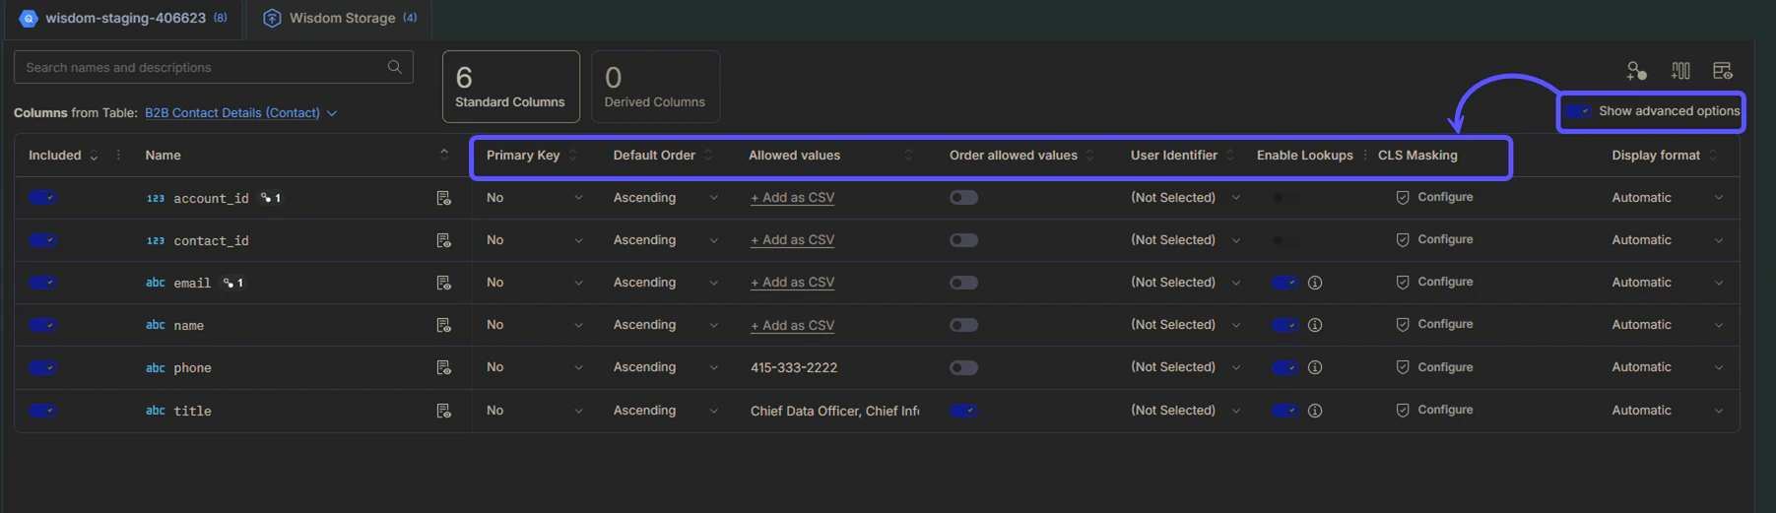Open description editor icon for account_id row

coord(443,198)
